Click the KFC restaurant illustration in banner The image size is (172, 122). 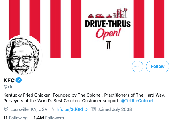pos(120,13)
